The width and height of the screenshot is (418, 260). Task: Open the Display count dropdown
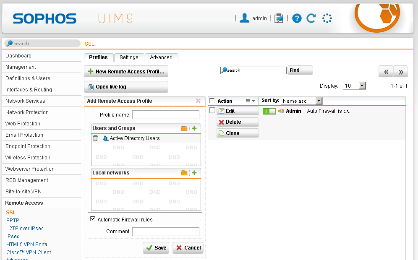(354, 86)
